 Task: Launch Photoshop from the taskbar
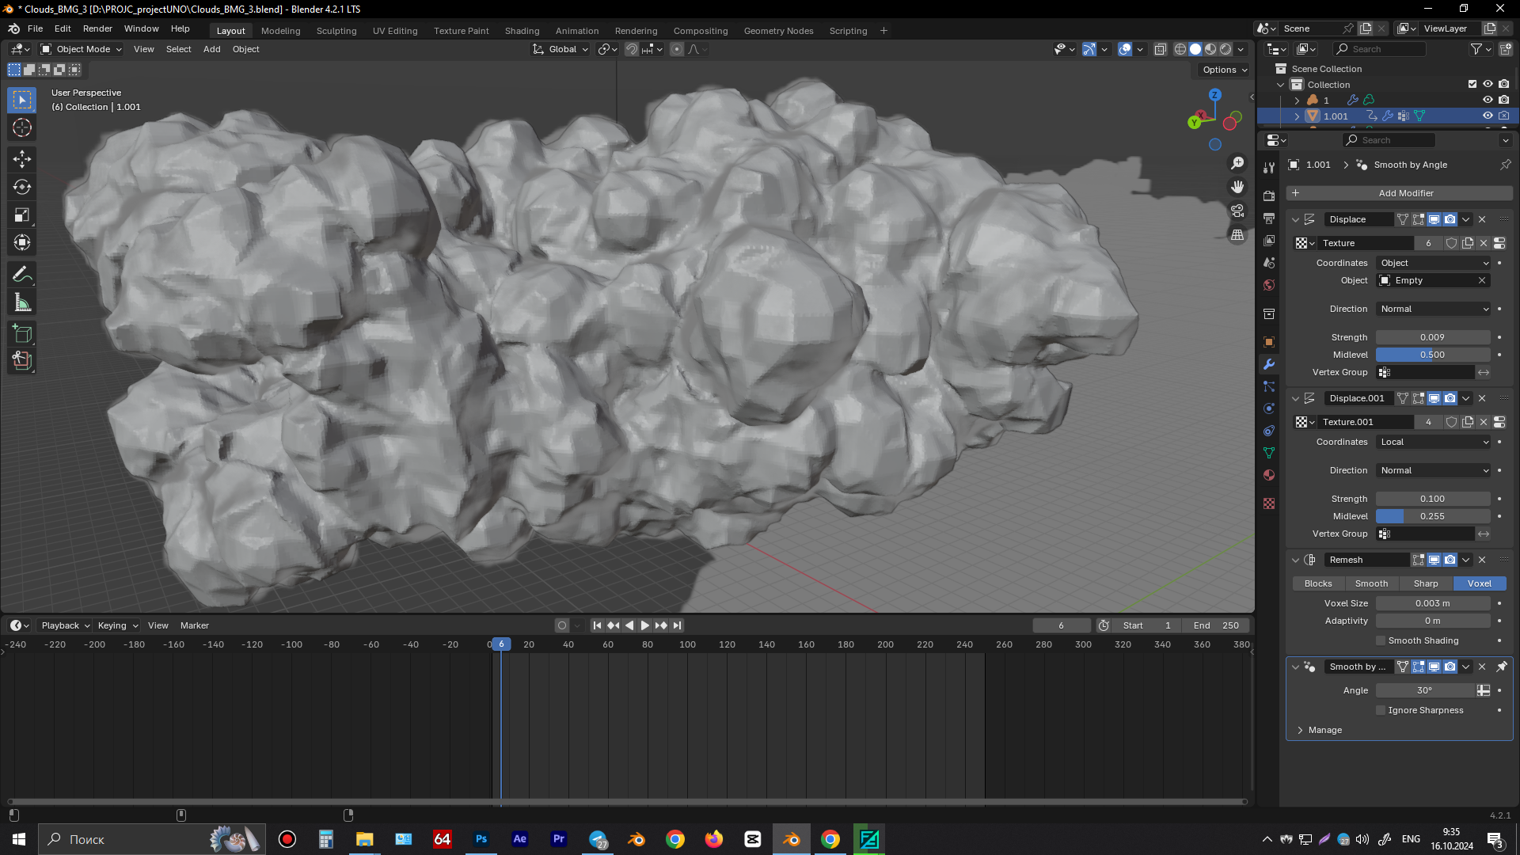coord(481,839)
